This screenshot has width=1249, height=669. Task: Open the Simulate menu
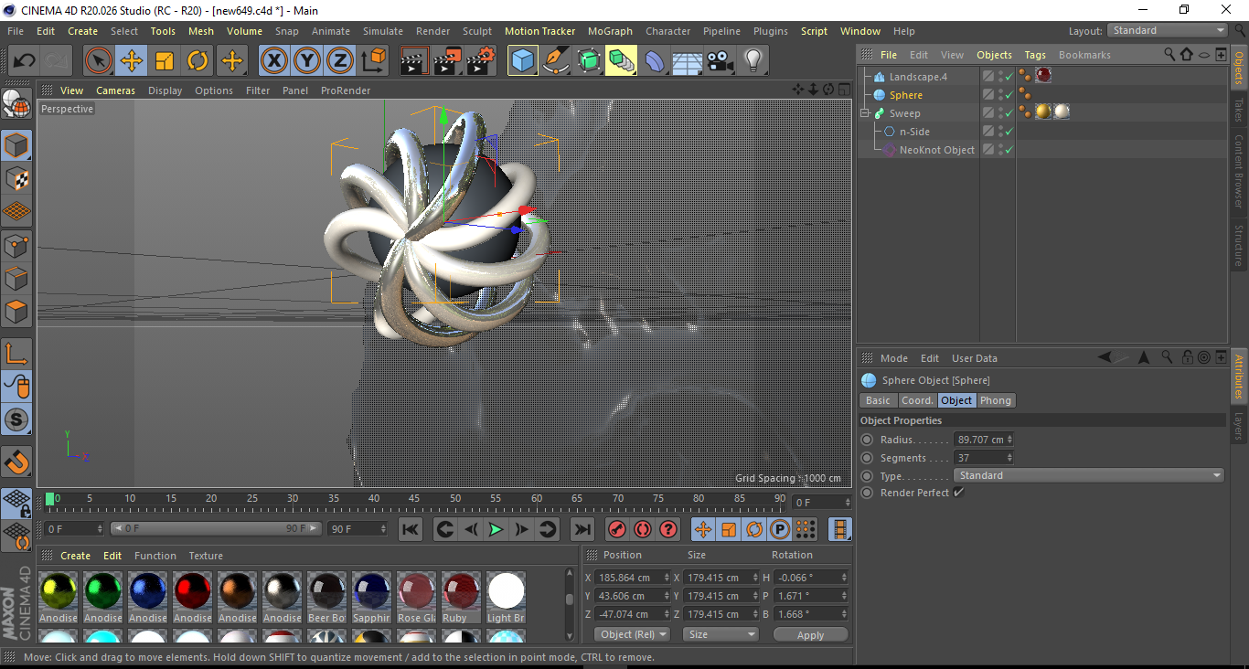click(x=383, y=31)
